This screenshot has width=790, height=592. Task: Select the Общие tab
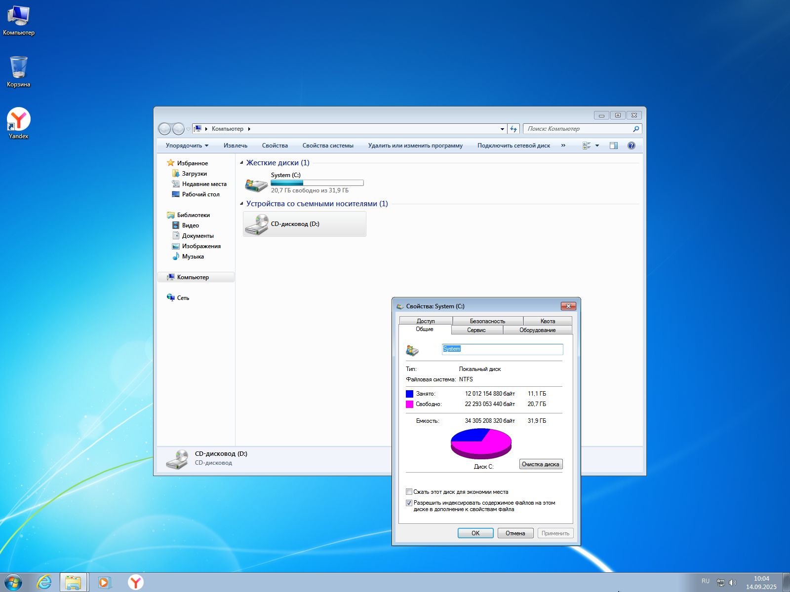(425, 329)
